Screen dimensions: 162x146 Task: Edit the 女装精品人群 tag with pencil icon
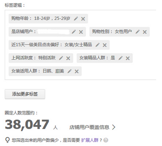coord(121,58)
